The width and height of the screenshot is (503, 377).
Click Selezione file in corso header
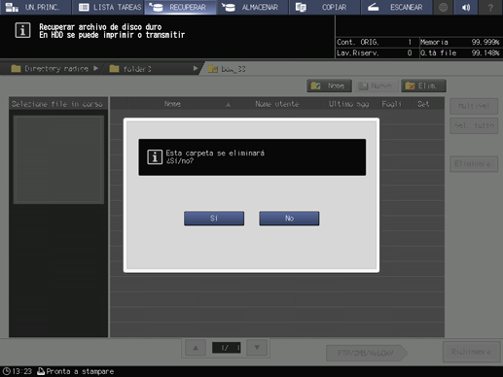click(x=57, y=104)
